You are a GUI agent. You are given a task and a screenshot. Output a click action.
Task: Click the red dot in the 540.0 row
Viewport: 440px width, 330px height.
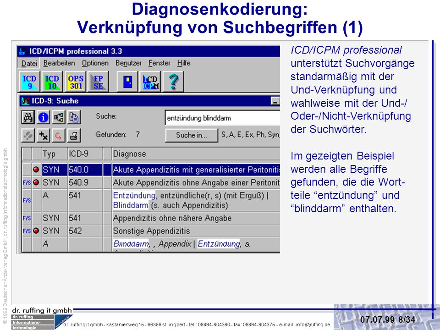[36, 170]
